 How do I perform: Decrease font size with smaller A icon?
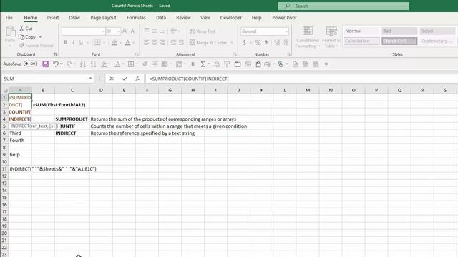click(133, 31)
